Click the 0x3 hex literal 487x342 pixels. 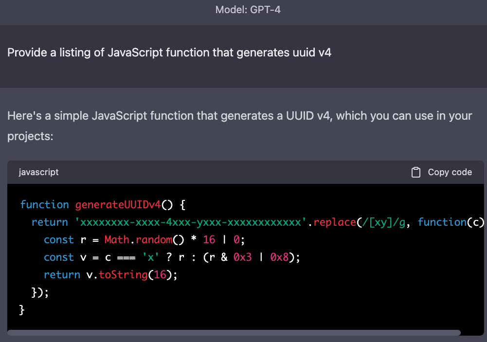[242, 257]
